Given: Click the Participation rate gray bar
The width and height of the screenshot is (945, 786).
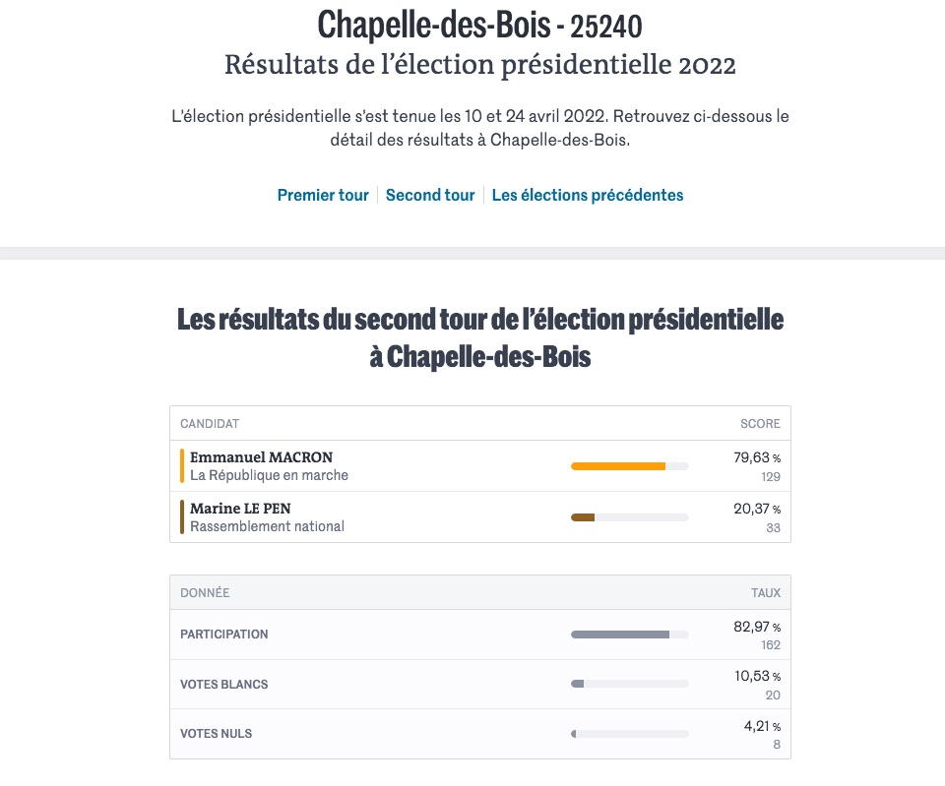Looking at the screenshot, I should pyautogui.click(x=629, y=635).
